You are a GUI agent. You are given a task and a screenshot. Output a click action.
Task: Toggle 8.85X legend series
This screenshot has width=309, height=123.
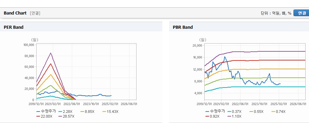pos(88,112)
